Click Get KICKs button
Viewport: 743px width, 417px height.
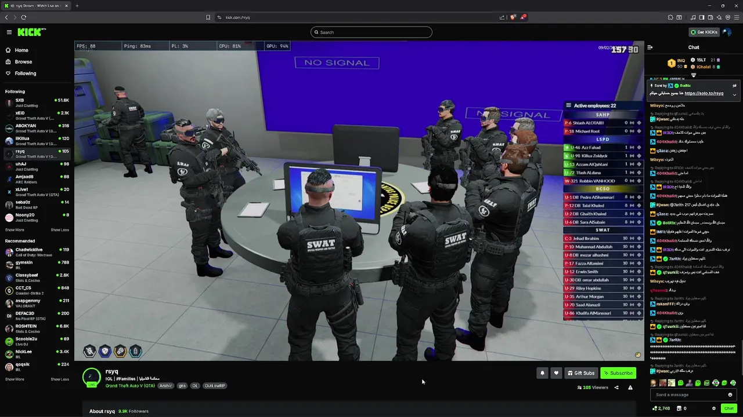pyautogui.click(x=704, y=32)
